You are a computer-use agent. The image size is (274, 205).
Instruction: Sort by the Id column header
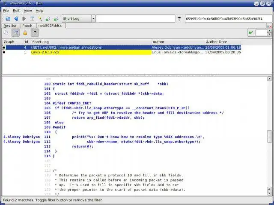[x=27, y=42]
